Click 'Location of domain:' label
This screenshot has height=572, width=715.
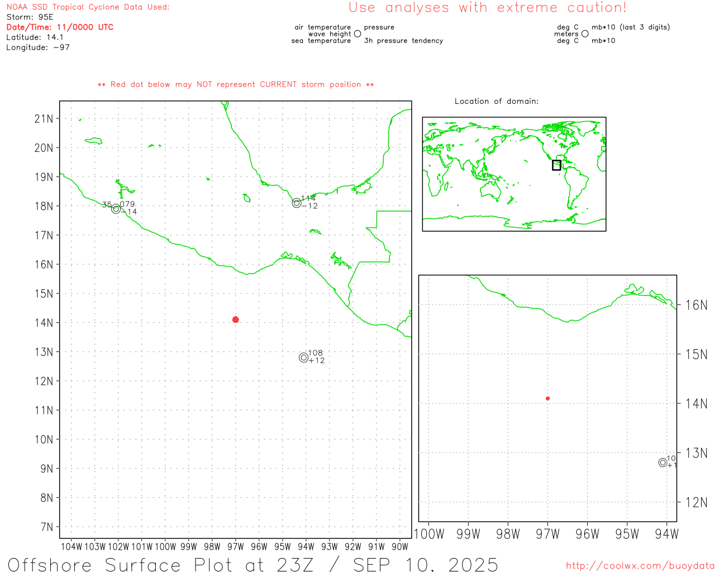coord(497,101)
